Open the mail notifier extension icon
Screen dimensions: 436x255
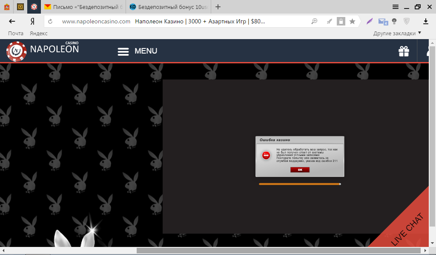[383, 21]
